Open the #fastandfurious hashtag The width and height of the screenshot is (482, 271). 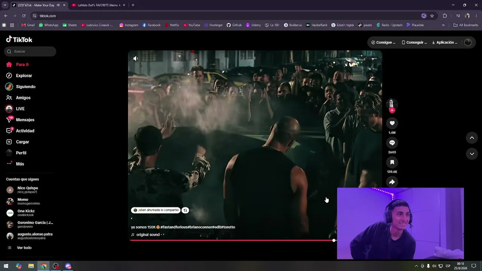click(x=174, y=227)
